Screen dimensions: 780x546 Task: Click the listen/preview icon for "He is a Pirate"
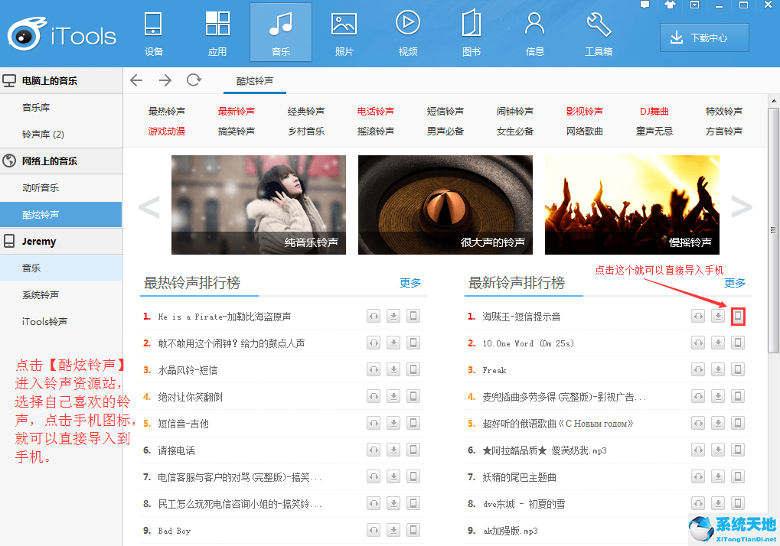373,316
